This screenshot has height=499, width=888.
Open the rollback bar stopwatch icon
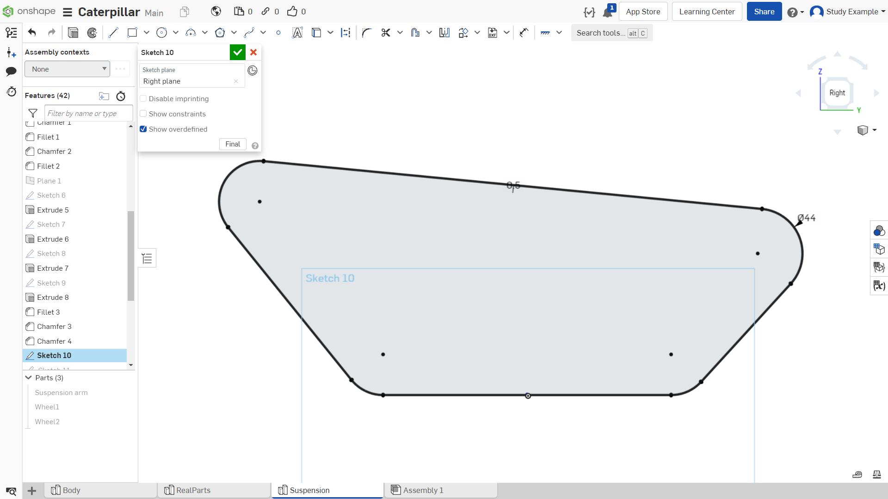click(x=121, y=96)
